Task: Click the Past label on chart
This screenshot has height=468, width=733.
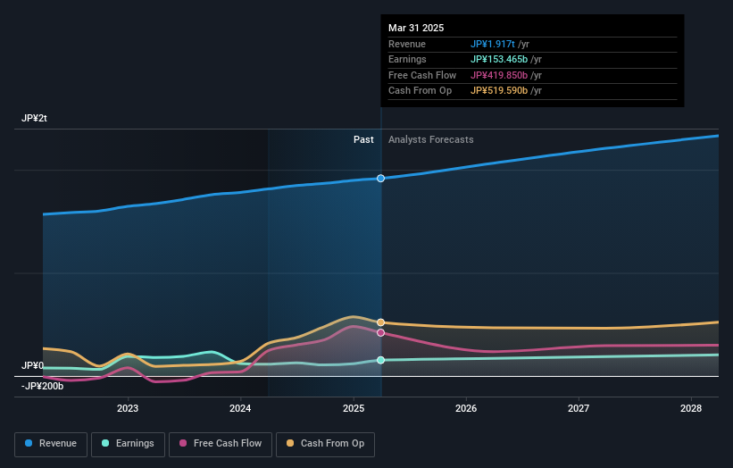Action: click(363, 139)
